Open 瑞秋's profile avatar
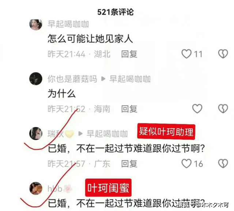The width and height of the screenshot is (234, 211). coord(36,133)
